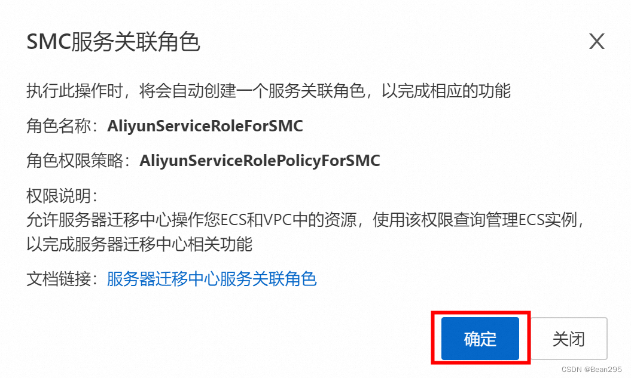Select the AliyunServiceRoleForSMC role name text
631x378 pixels.
205,126
